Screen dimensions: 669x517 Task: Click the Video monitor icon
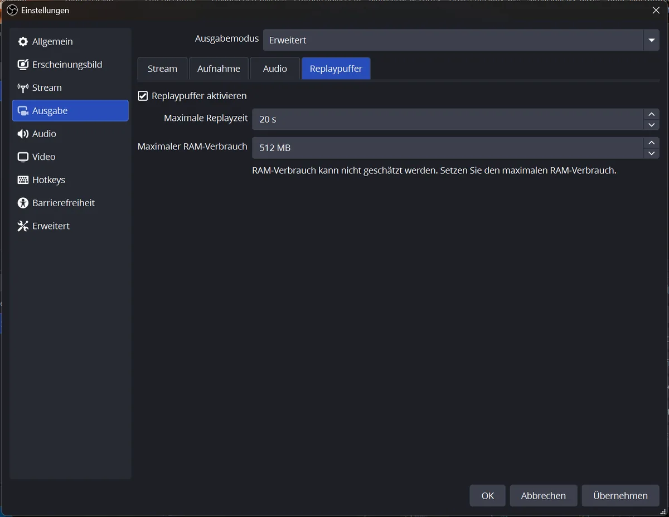point(23,157)
